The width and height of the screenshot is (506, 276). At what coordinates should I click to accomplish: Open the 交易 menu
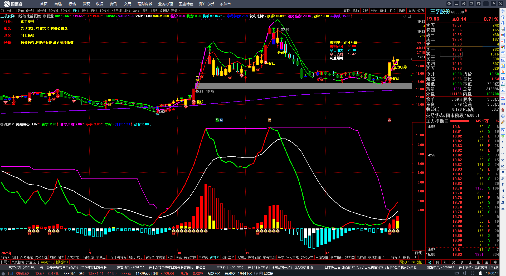click(x=128, y=4)
